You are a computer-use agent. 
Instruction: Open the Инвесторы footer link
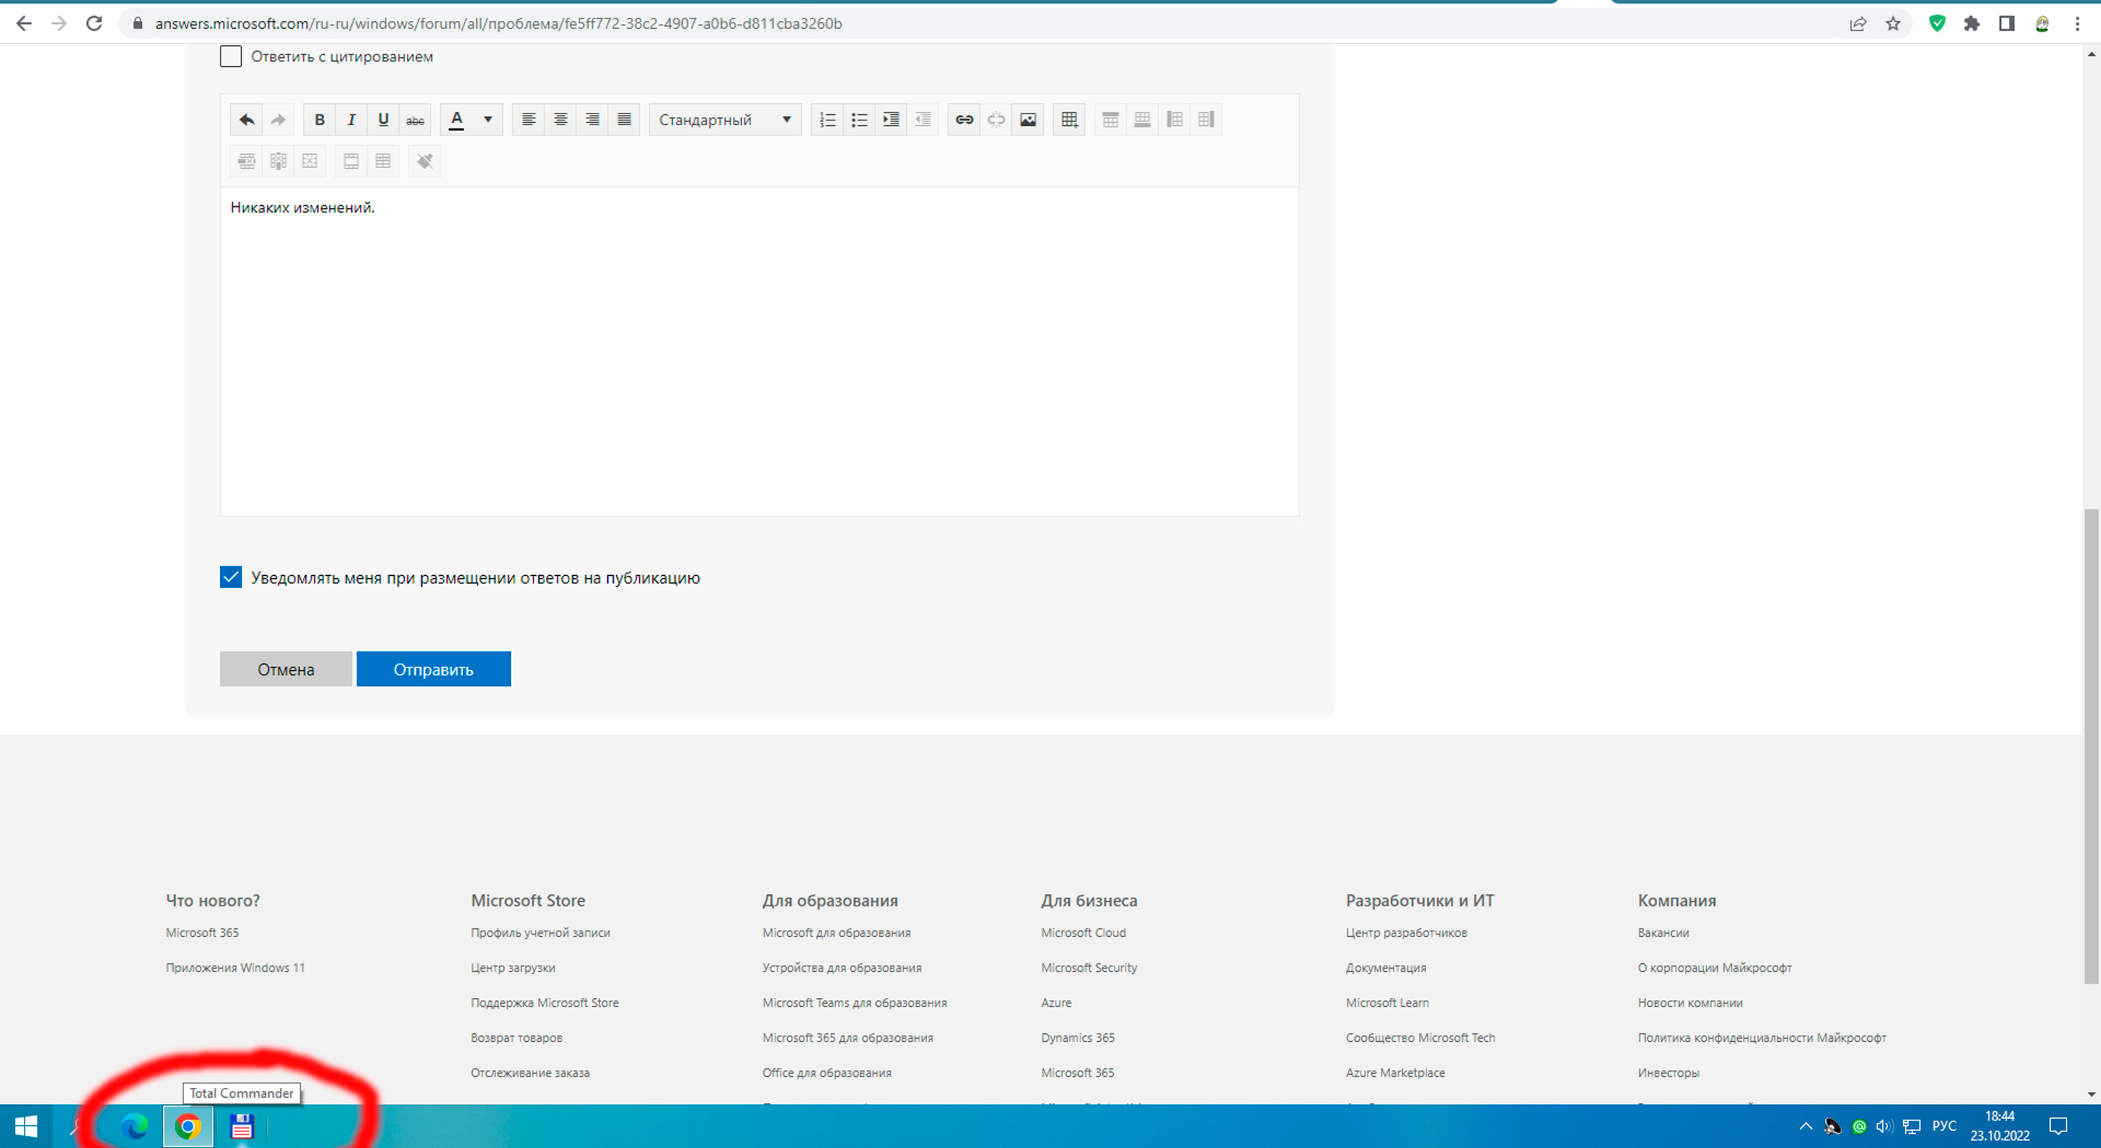click(x=1669, y=1073)
